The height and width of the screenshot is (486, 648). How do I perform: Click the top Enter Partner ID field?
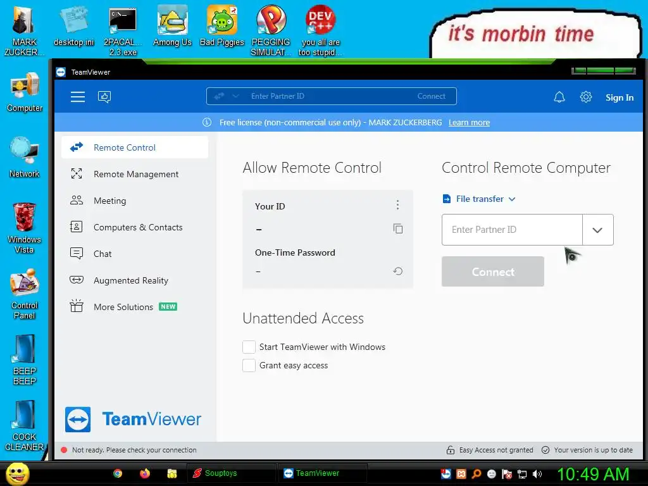click(330, 96)
